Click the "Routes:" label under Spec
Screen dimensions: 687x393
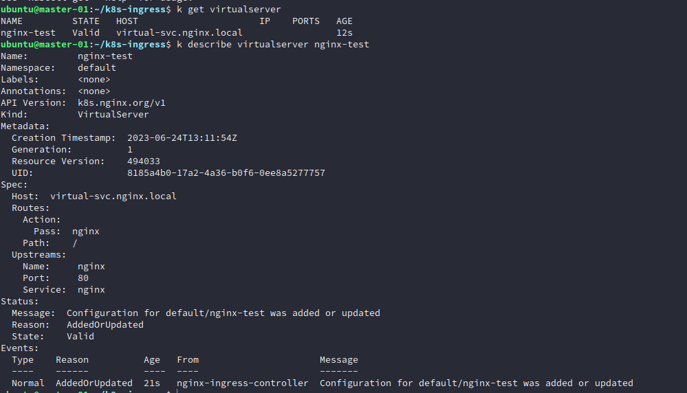tap(31, 208)
